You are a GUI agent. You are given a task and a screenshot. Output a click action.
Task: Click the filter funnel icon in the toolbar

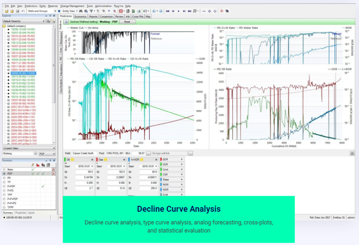pos(91,11)
